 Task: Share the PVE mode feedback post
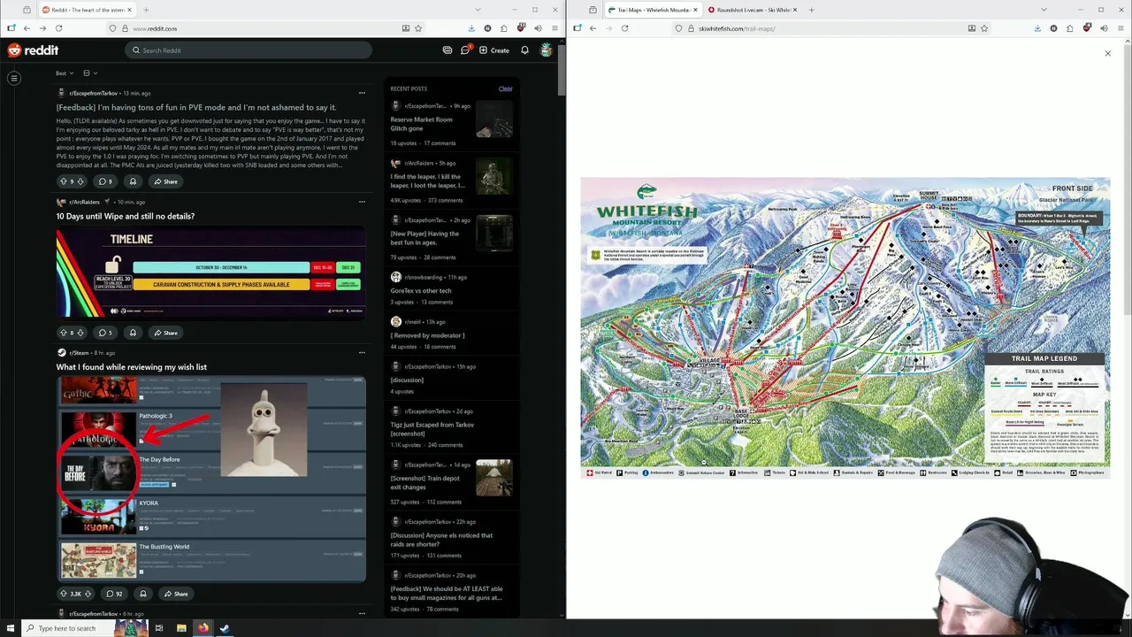165,181
